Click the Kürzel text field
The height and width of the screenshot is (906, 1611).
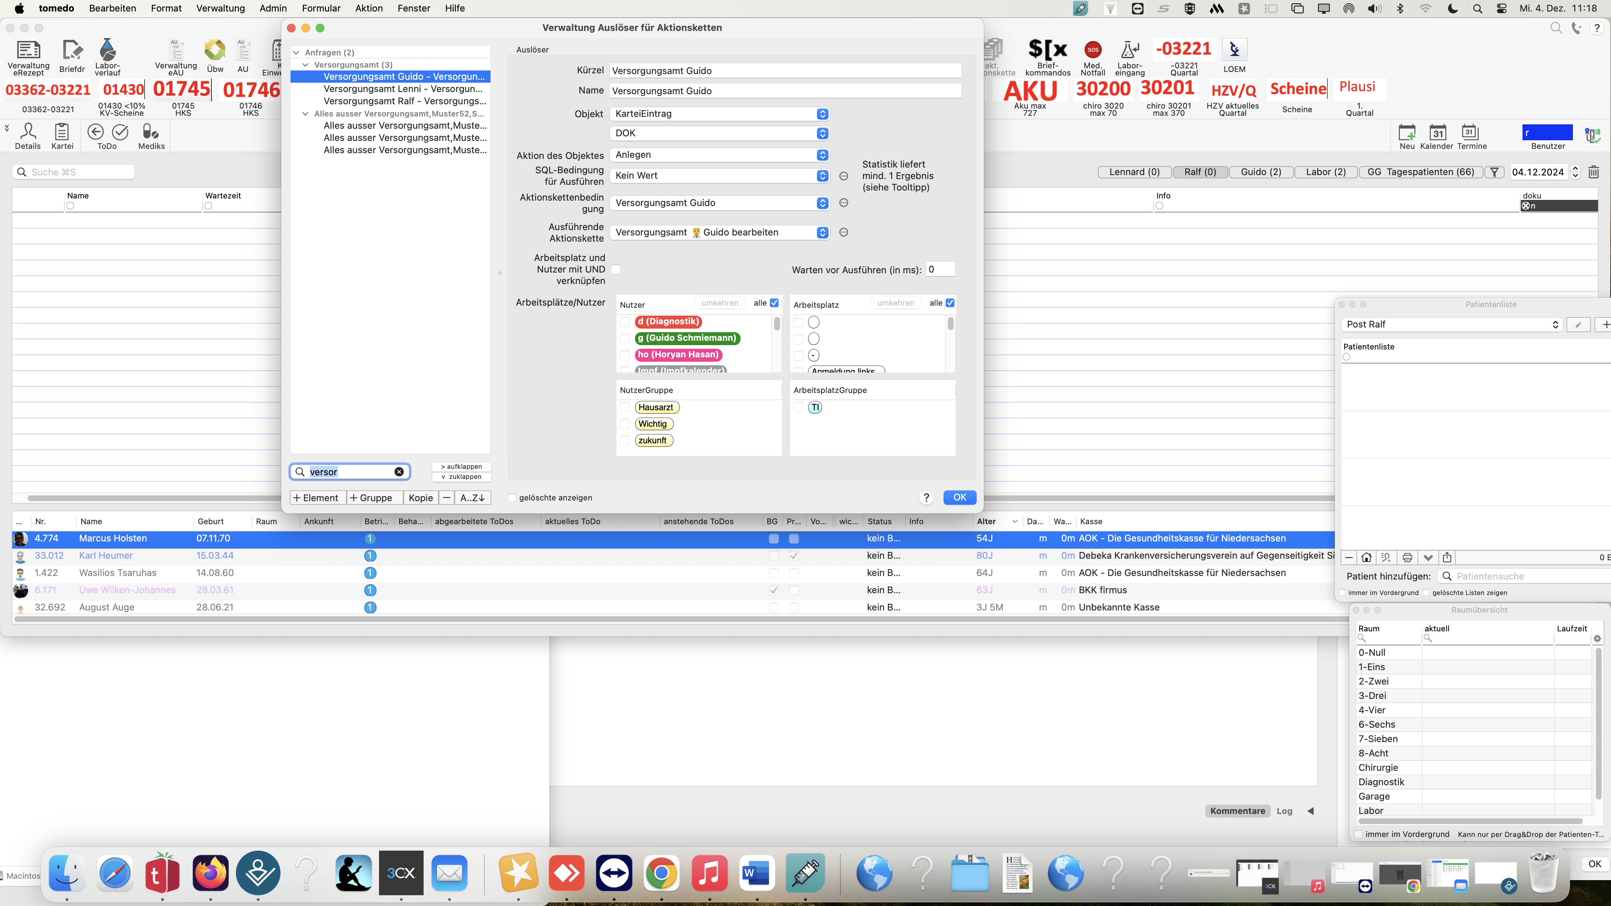click(x=785, y=71)
